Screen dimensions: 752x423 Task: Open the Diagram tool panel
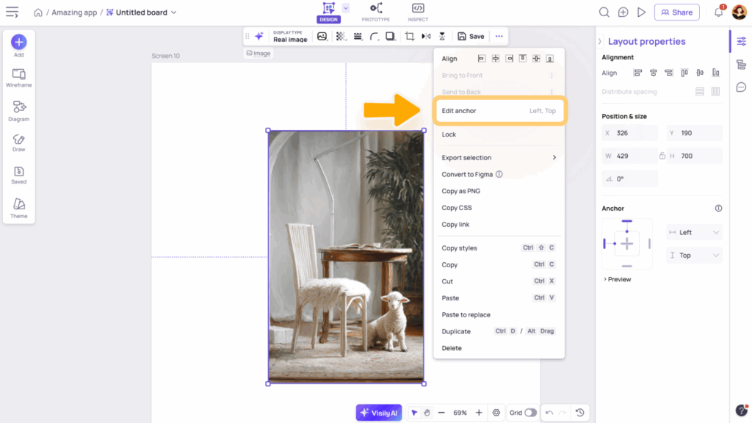(18, 111)
